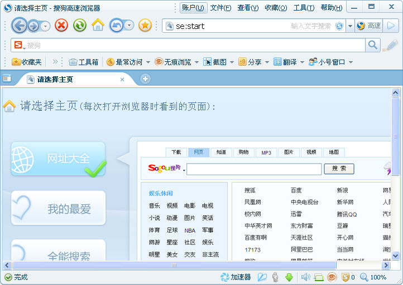Toggle the speaker mute icon in status bar

coord(305,277)
